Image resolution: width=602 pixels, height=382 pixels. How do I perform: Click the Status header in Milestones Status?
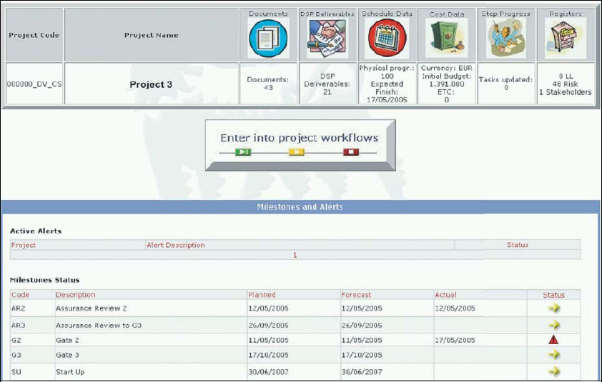[x=553, y=295]
